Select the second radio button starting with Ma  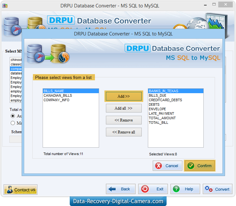click(13, 123)
